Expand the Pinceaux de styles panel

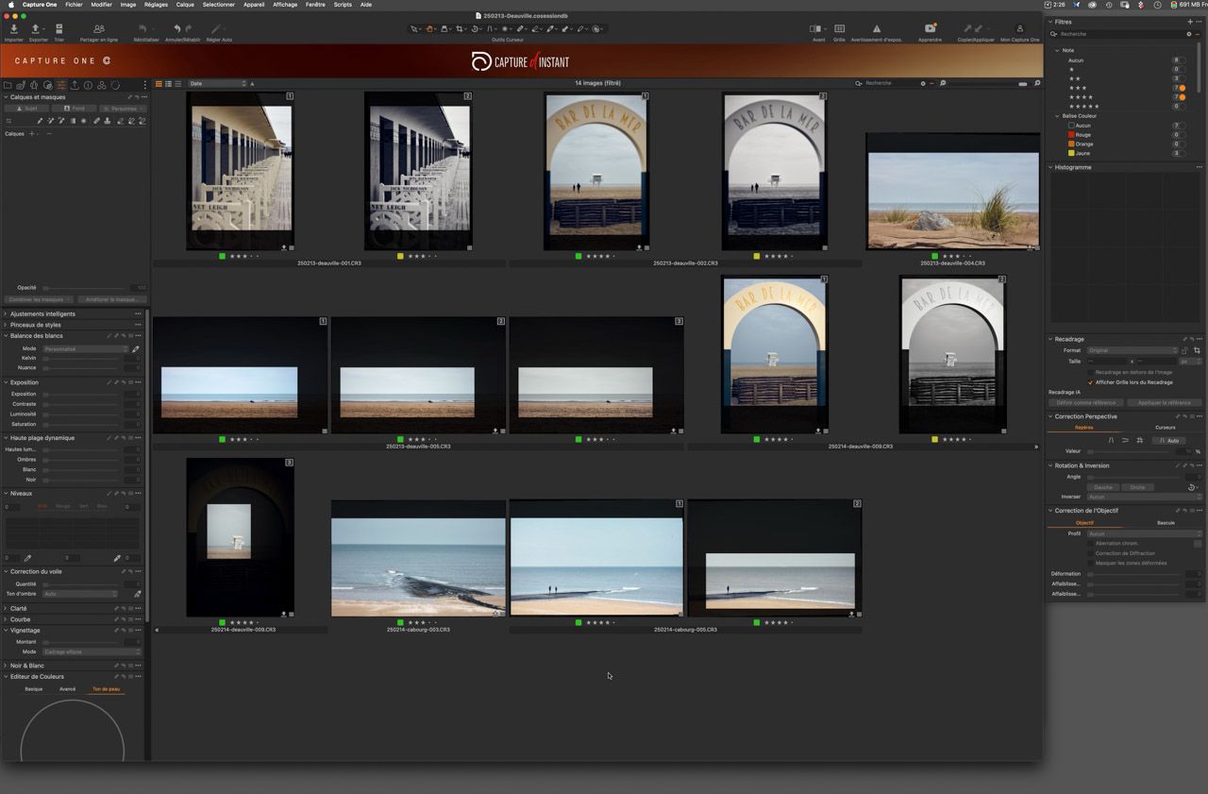[6, 325]
